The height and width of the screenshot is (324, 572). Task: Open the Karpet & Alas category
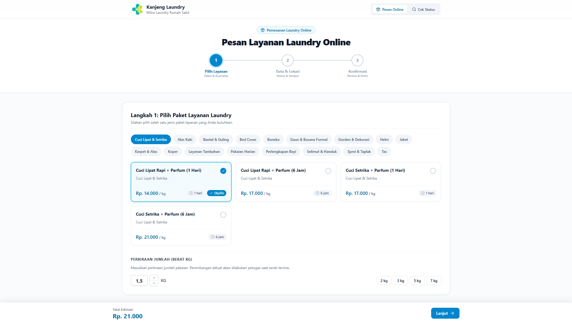pos(146,151)
